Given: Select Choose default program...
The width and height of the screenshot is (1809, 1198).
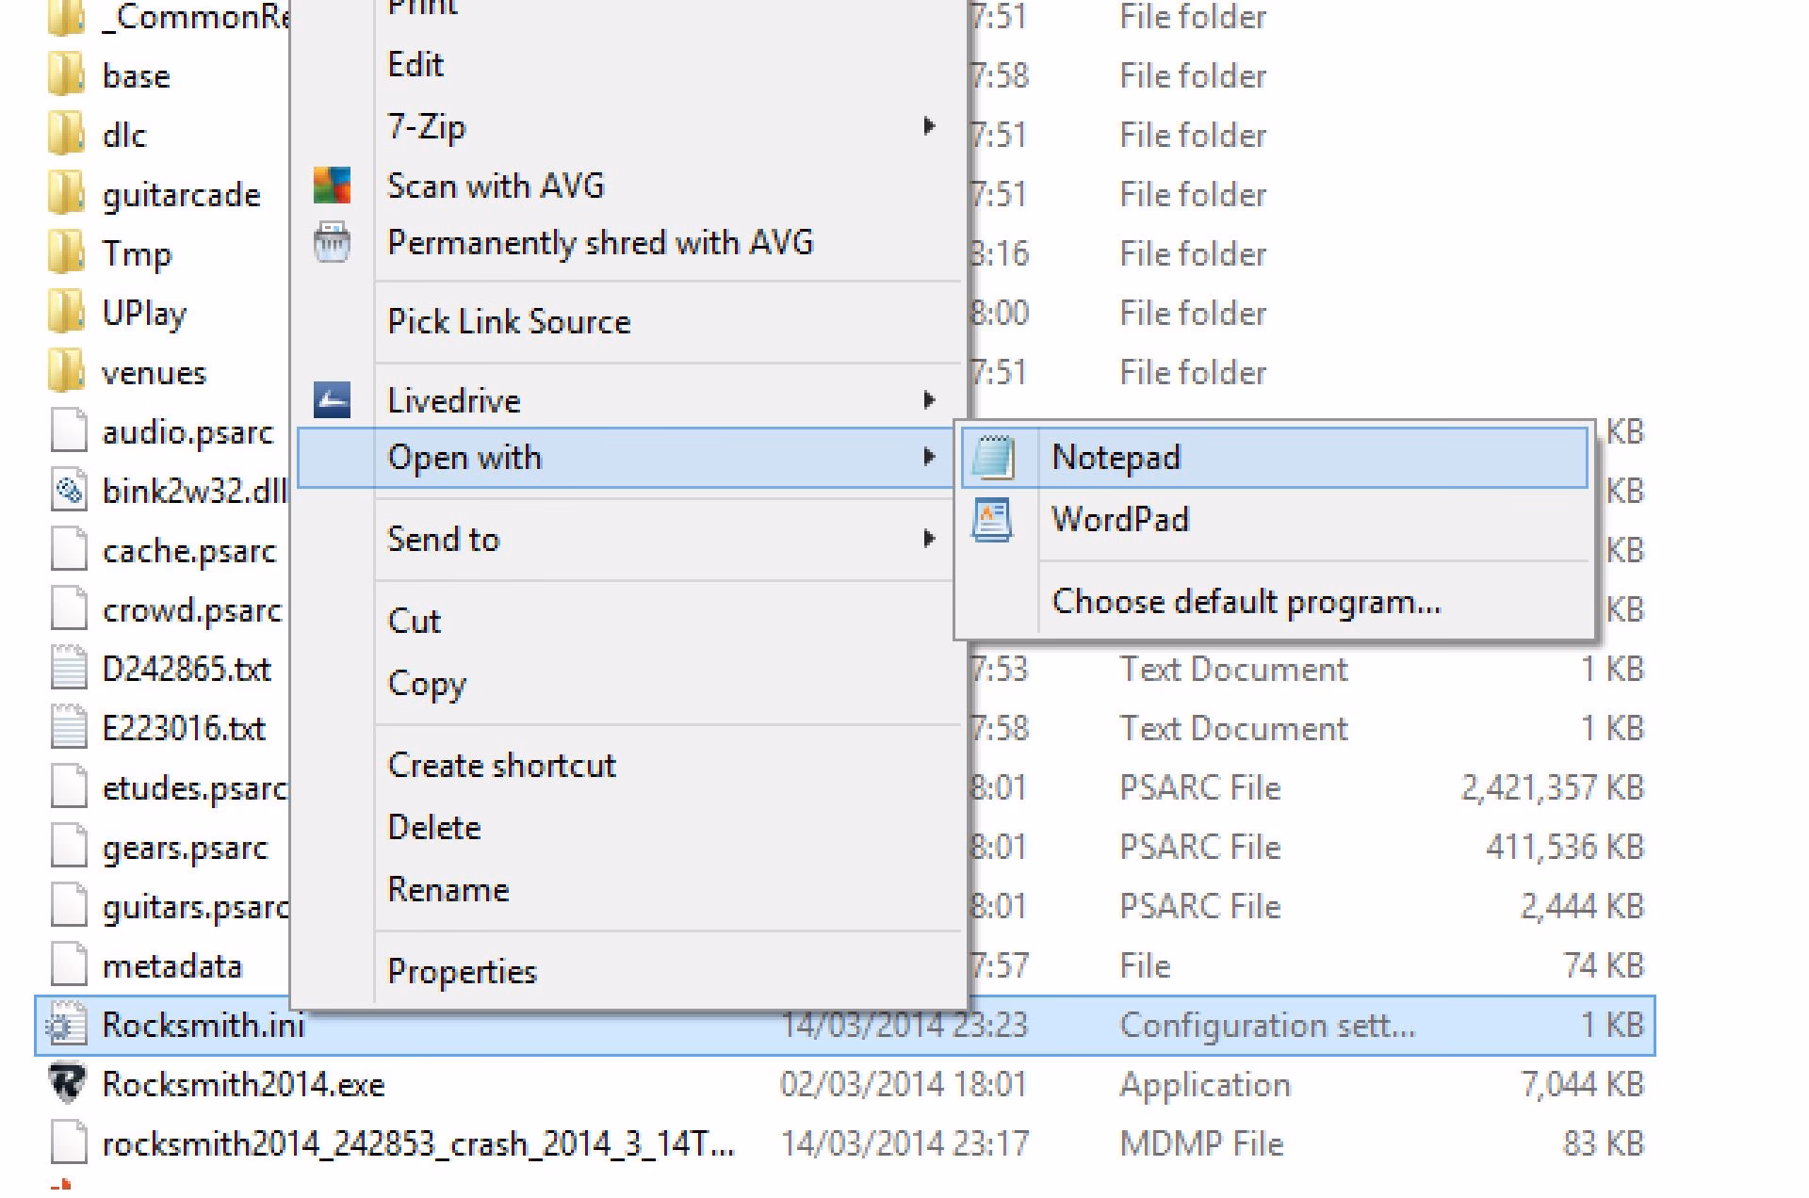Looking at the screenshot, I should coord(1247,601).
